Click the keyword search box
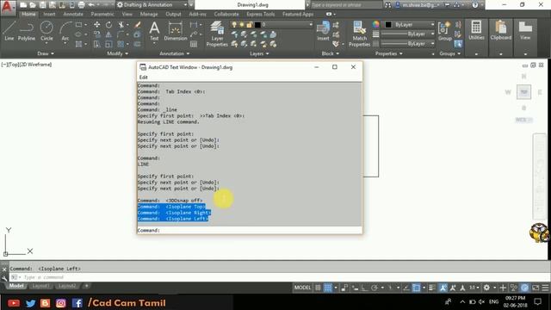This screenshot has width=551, height=310. coord(346,5)
